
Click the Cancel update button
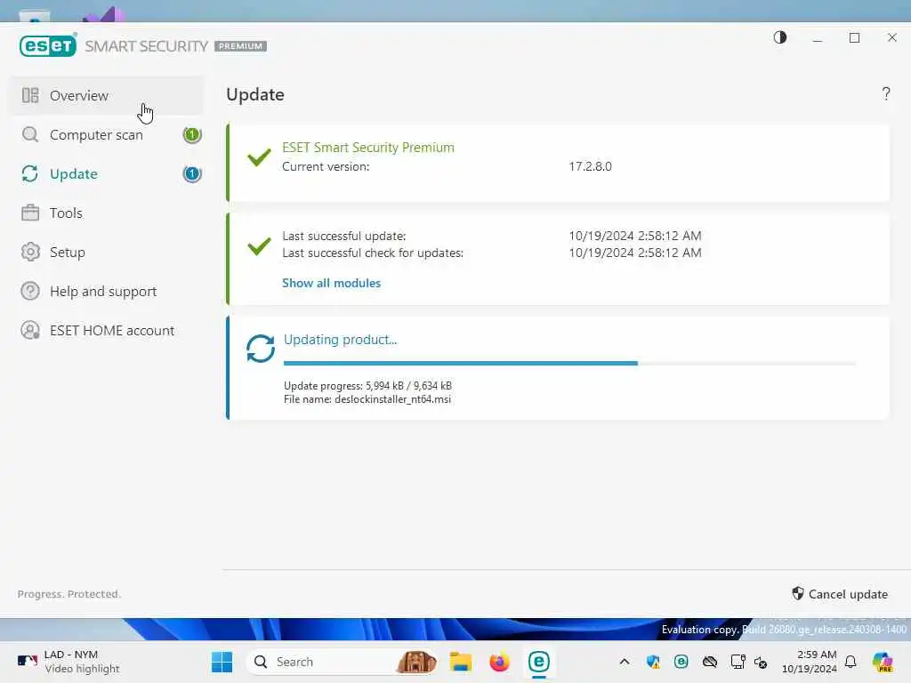[x=840, y=593]
